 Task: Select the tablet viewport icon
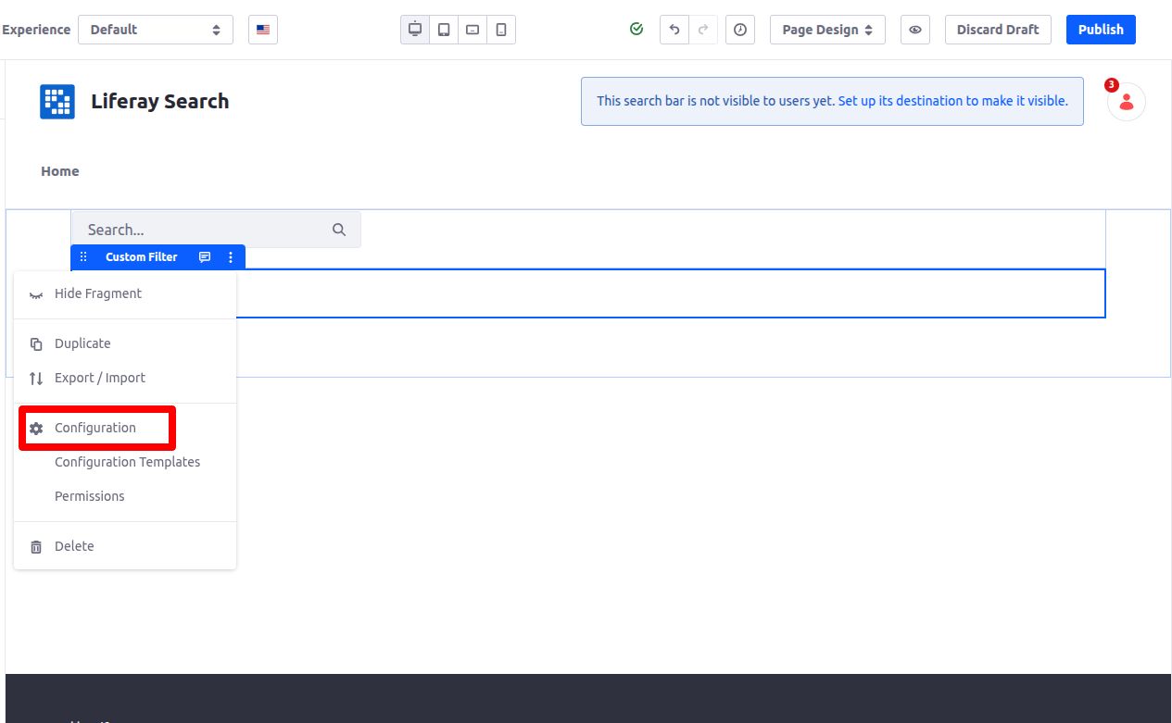point(444,30)
